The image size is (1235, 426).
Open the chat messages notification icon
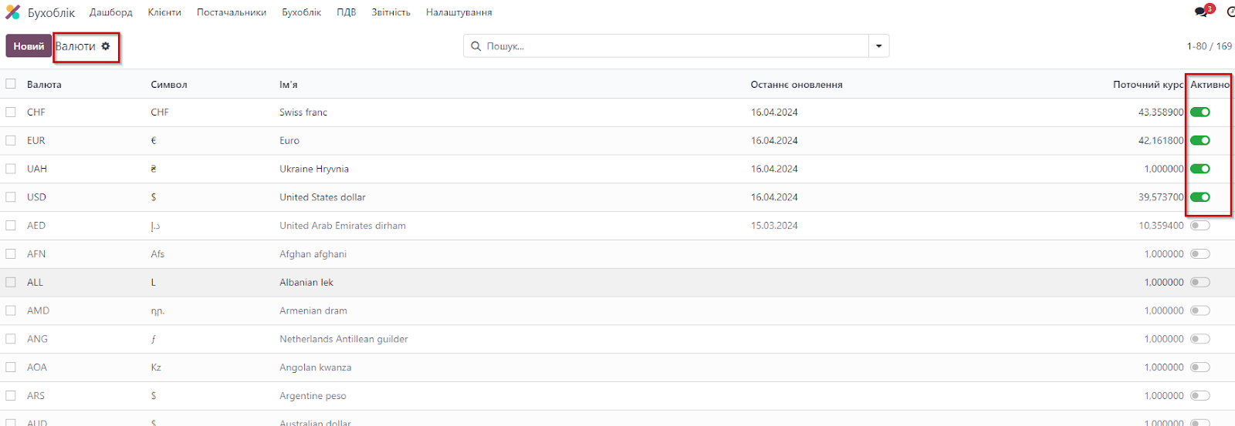(1202, 12)
